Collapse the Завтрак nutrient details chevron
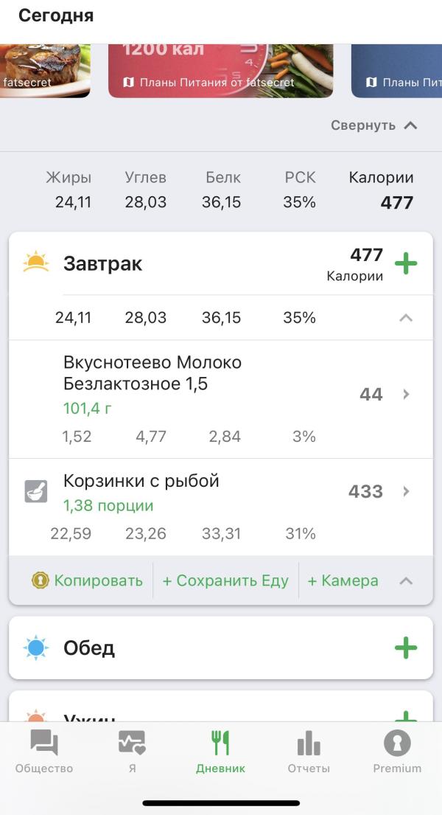442x815 pixels. coord(406,318)
